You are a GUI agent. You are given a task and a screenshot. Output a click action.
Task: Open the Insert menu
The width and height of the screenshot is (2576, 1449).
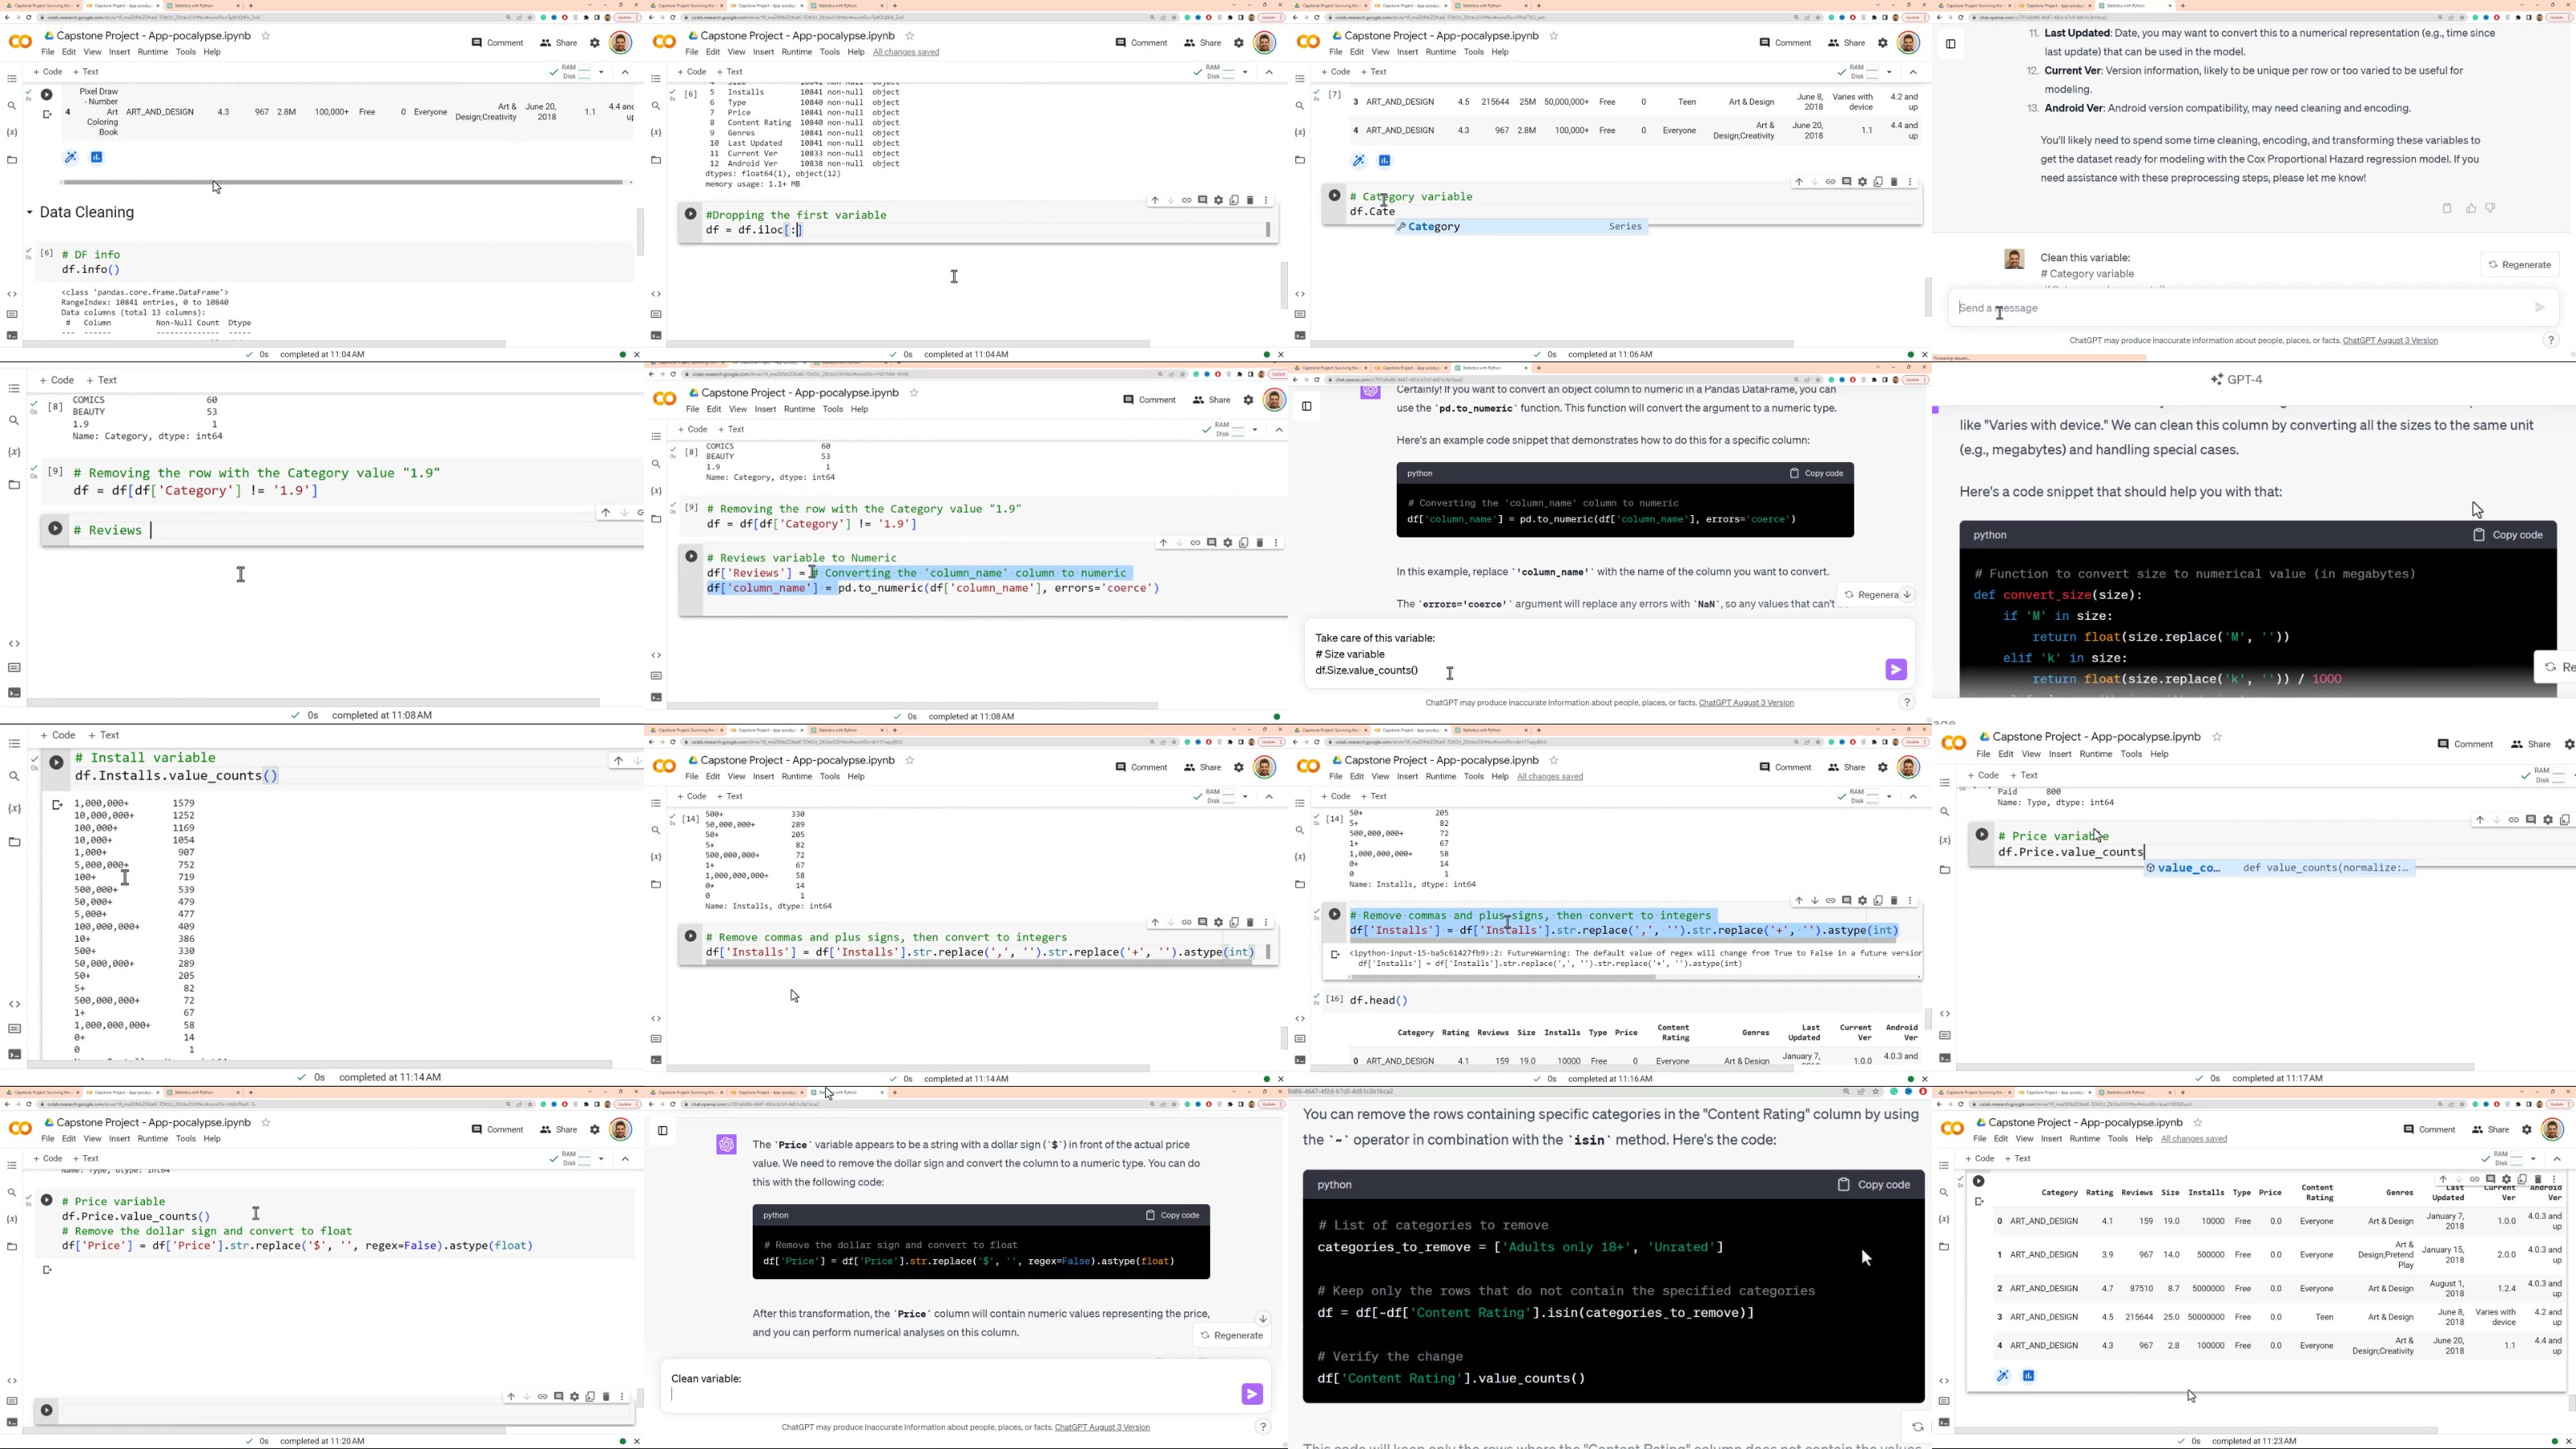(x=119, y=51)
